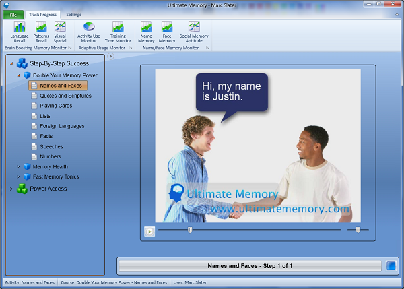Expand the Fast Memory Tonics node
The height and width of the screenshot is (289, 404).
pyautogui.click(x=18, y=176)
